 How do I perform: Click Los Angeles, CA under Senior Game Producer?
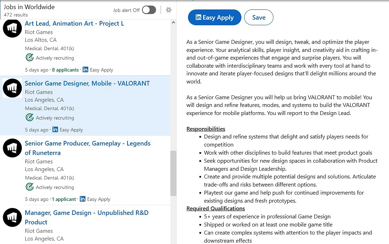pos(44,169)
